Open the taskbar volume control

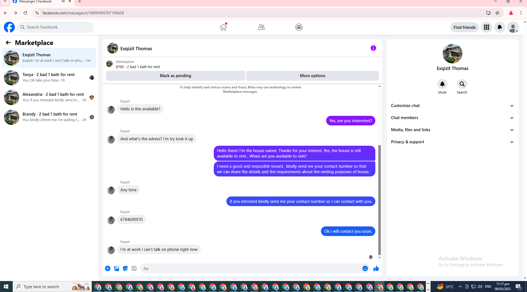[480, 287]
